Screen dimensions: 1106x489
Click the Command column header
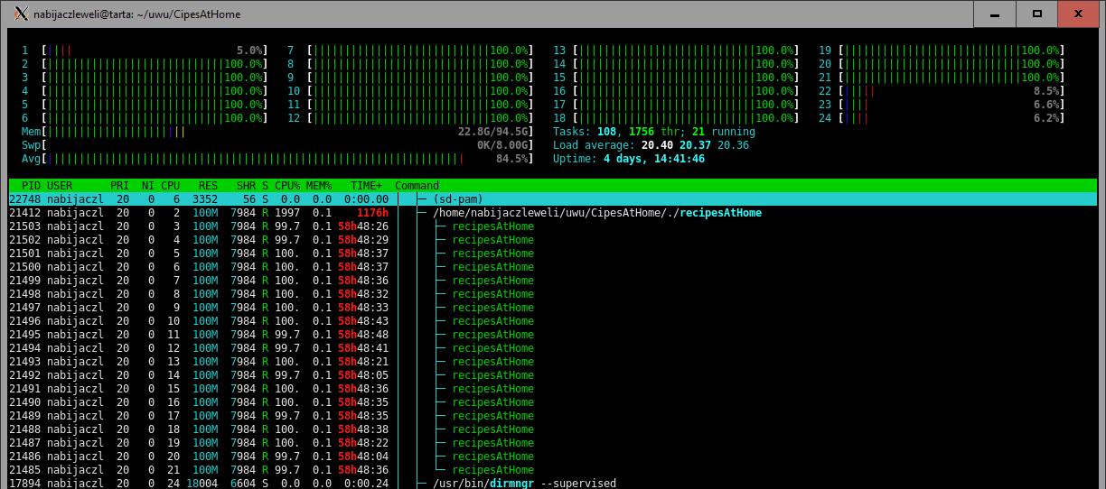pyautogui.click(x=417, y=186)
